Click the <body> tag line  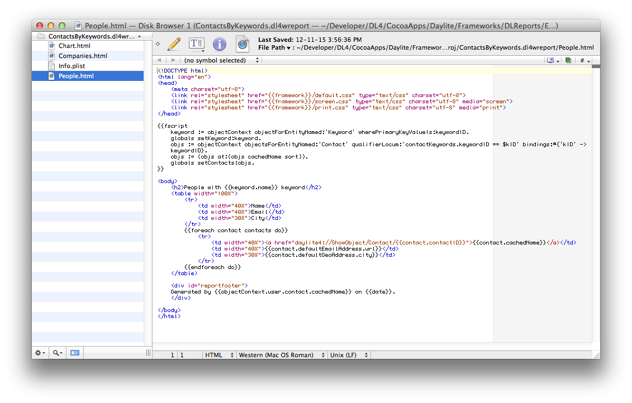pos(167,181)
